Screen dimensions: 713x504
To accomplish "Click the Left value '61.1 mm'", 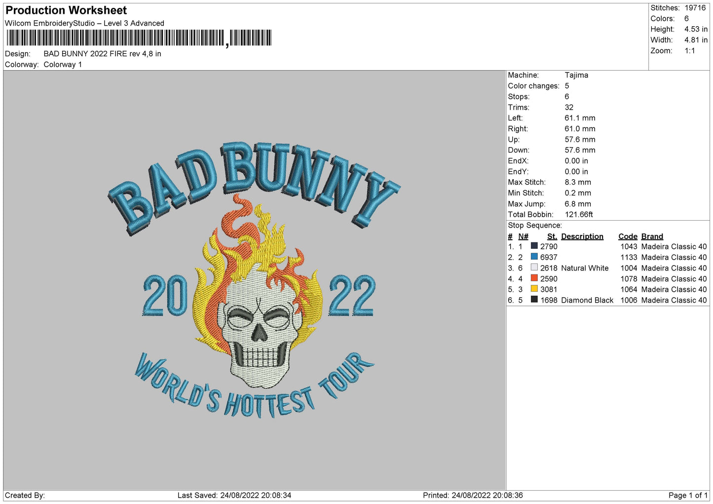I will tap(580, 118).
